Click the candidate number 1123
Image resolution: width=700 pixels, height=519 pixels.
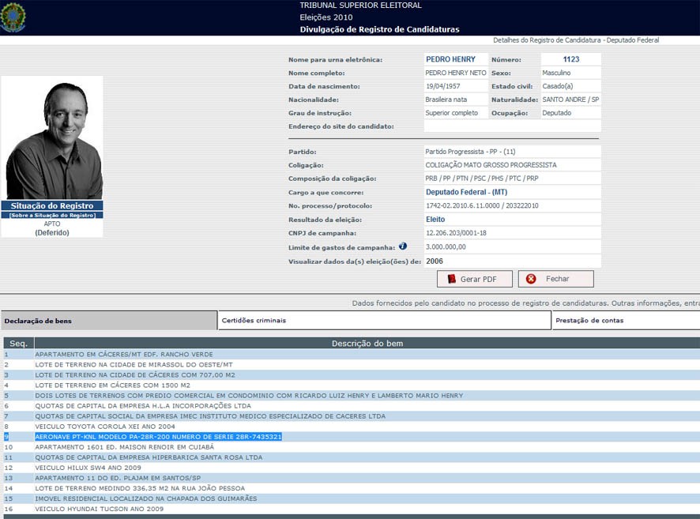click(x=570, y=59)
